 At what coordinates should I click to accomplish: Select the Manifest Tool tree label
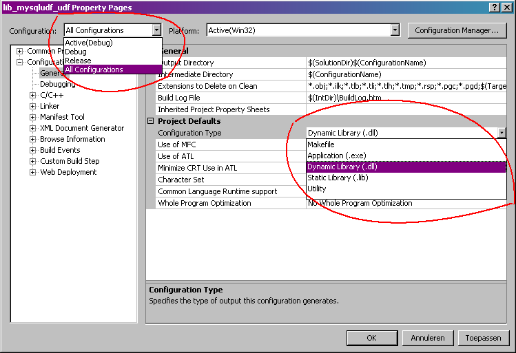(x=62, y=117)
